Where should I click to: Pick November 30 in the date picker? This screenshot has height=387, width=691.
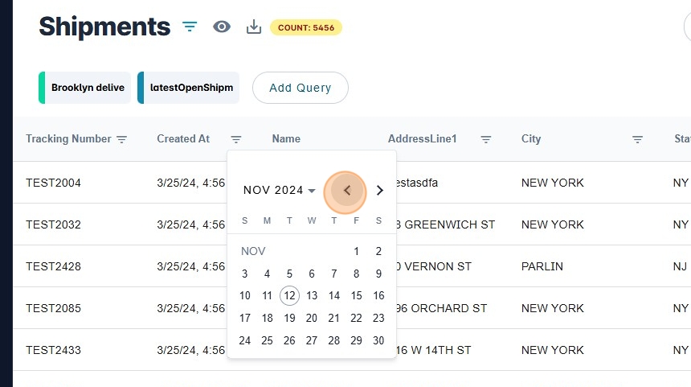pos(378,341)
